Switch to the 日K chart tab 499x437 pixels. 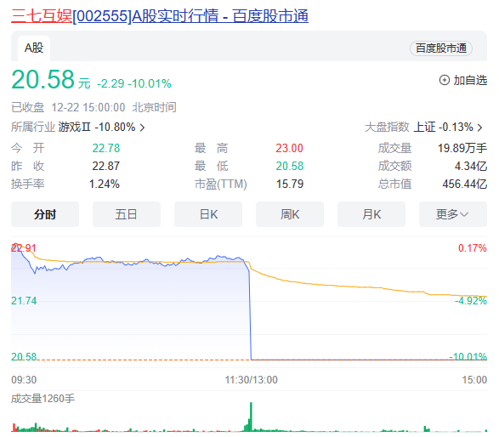(x=208, y=214)
